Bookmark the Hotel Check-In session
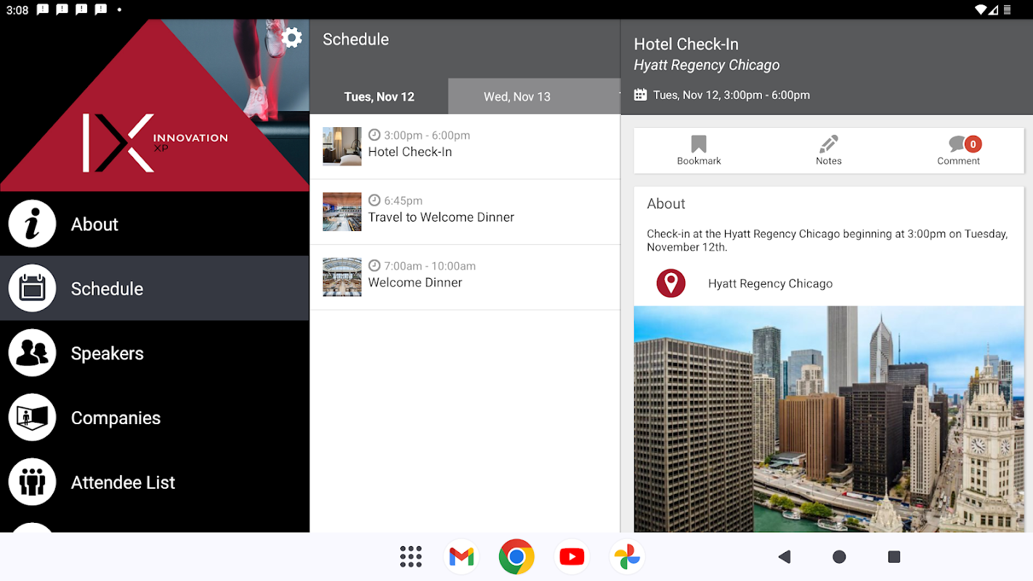This screenshot has height=581, width=1033. pos(699,144)
